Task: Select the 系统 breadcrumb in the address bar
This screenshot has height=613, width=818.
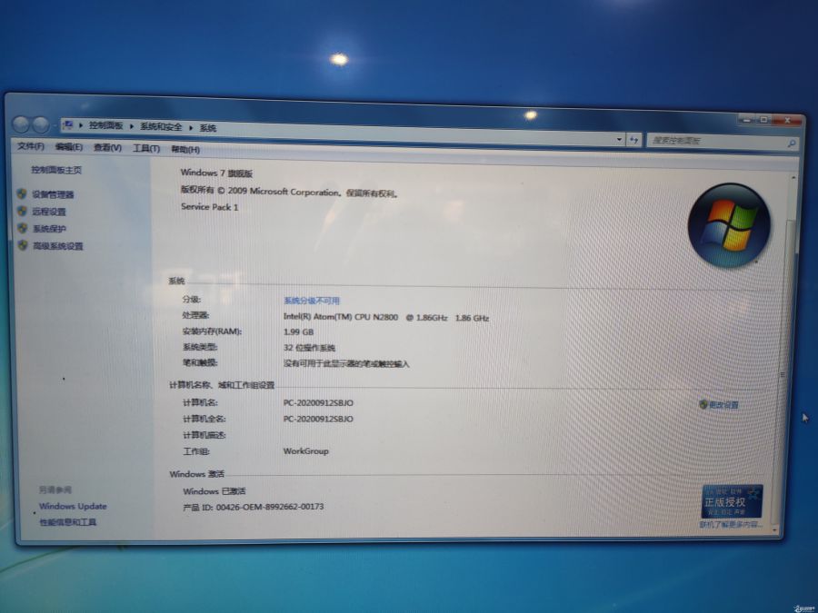Action: (207, 128)
